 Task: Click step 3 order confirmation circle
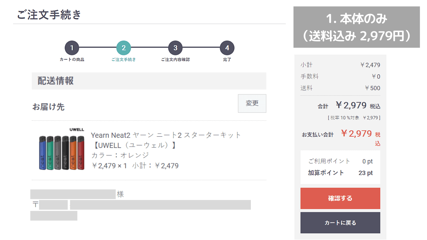(175, 48)
